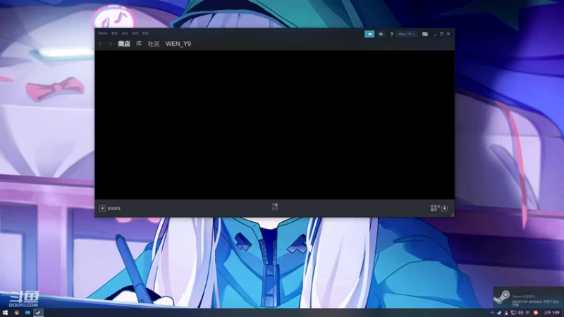The image size is (564, 317).
Task: Open the 下载 (Downloads) manager link
Action: 275,206
